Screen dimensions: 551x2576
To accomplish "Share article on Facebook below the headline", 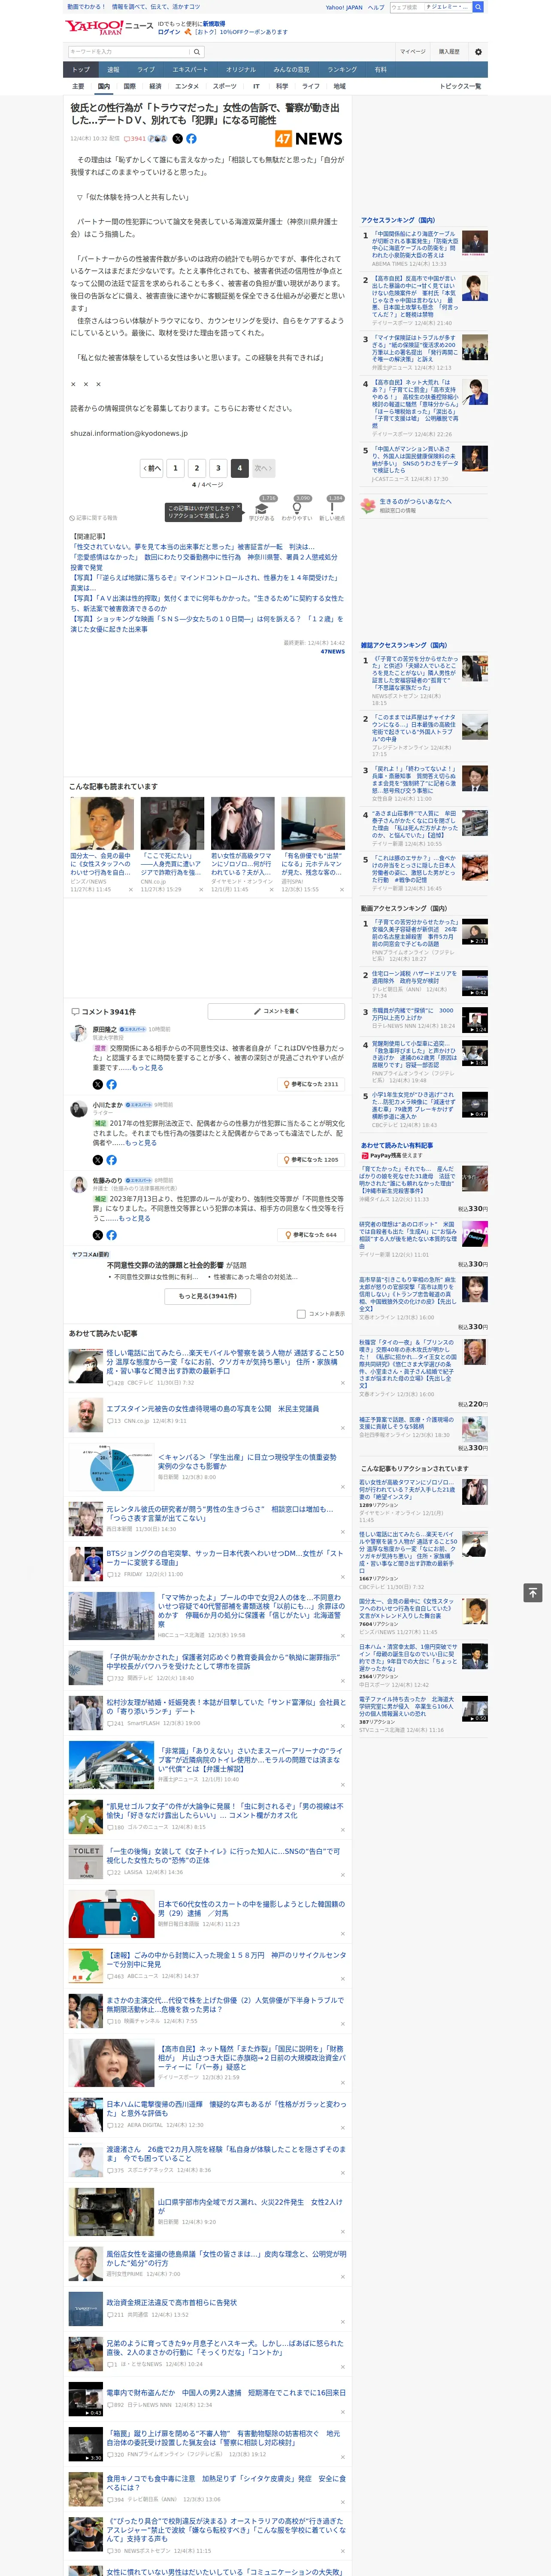I will tap(191, 139).
